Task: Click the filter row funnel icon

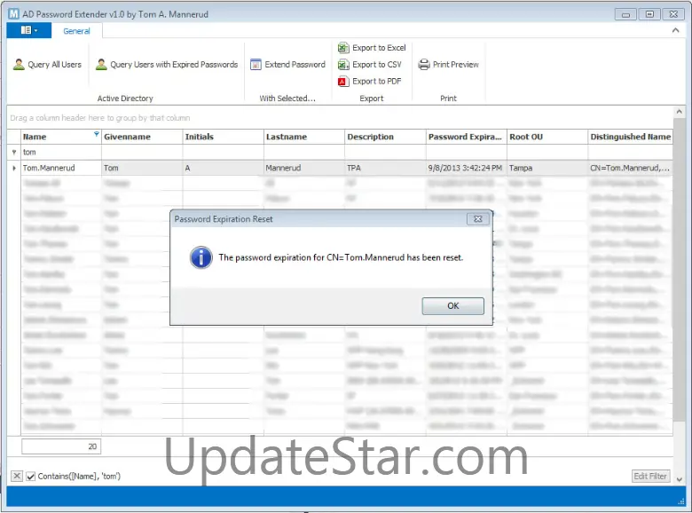Action: pos(13,153)
